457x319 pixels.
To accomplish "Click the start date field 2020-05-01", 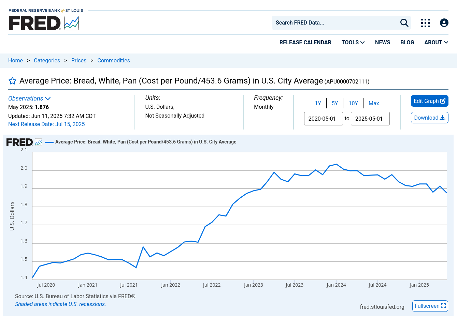I will coord(324,119).
